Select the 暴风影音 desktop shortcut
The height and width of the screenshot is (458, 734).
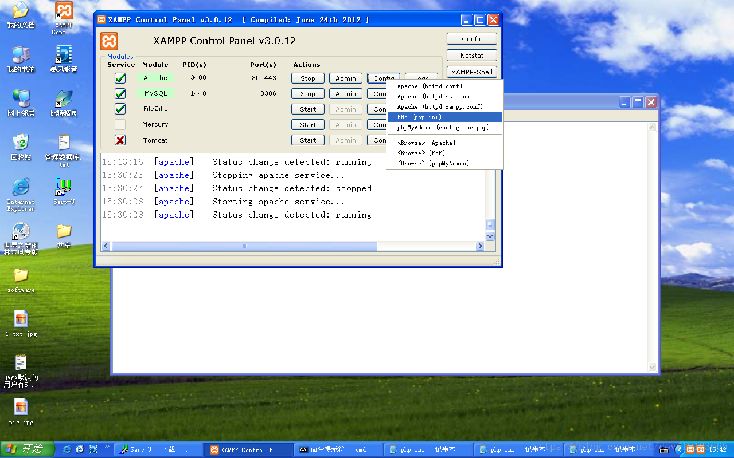click(x=64, y=59)
